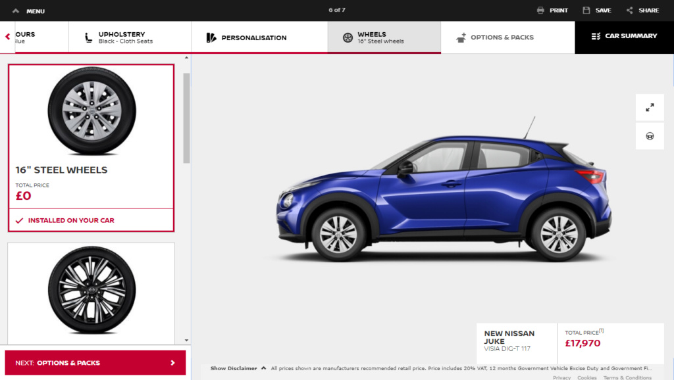Click the scroll up arrow of wheel list
Screen dimensions: 674x380
pyautogui.click(x=186, y=58)
